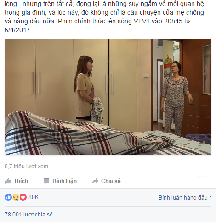Screen dimensions: 216x222
Task: Share the post via the Chia sẻ label
Action: [111, 181]
